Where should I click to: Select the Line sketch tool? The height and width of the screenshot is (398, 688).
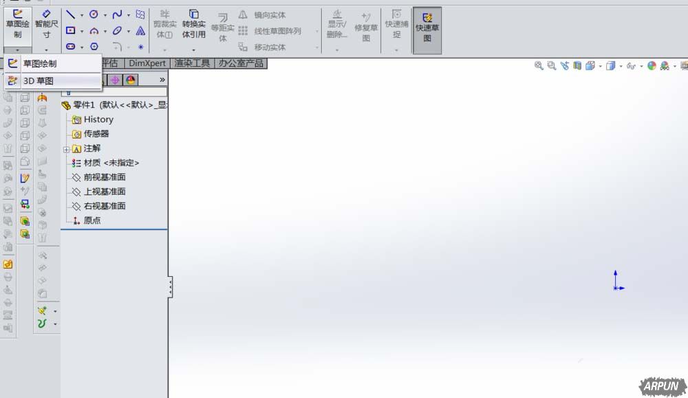(x=70, y=14)
